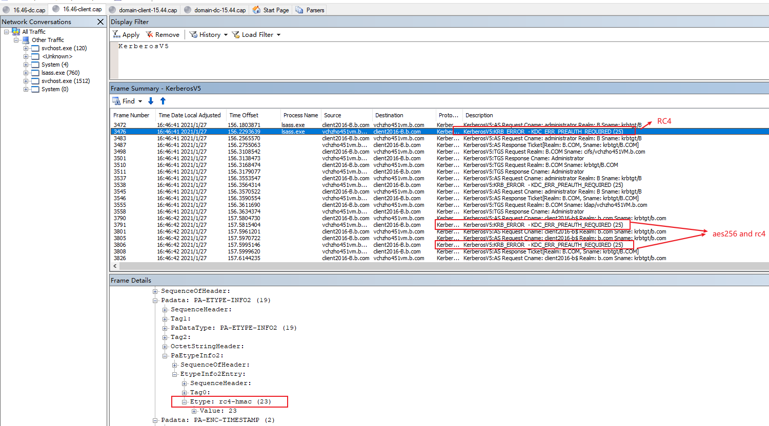Select the All Traffic tree item
This screenshot has width=769, height=426.
click(34, 32)
